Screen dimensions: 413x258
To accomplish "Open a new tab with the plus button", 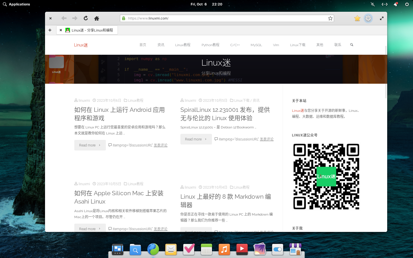I will 50,30.
